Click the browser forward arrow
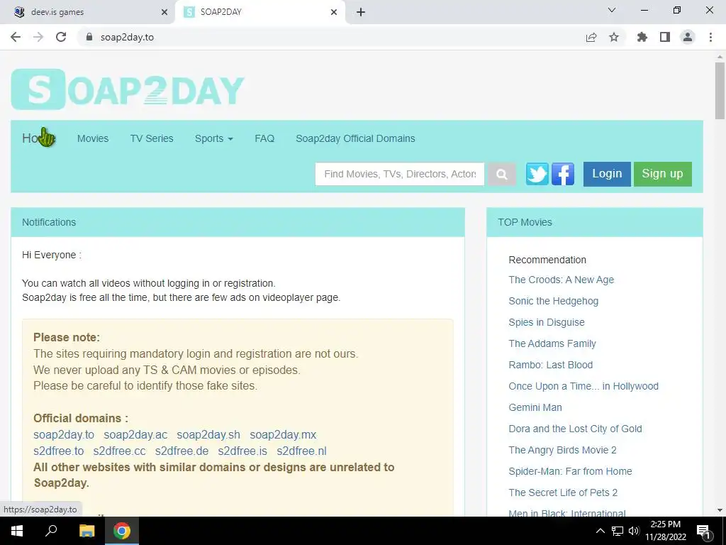726x545 pixels. [x=38, y=37]
